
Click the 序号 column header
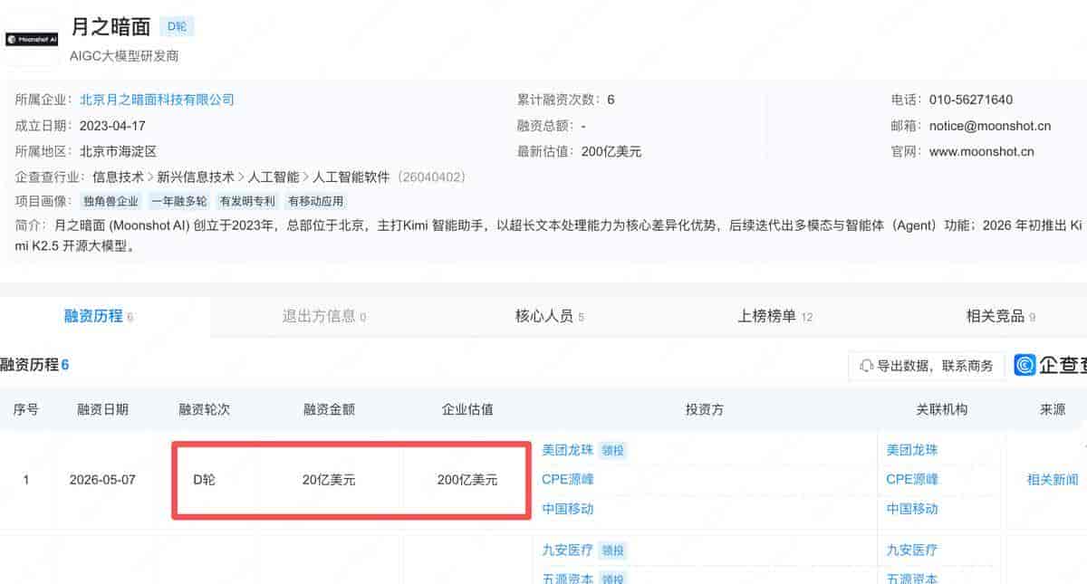click(x=26, y=409)
